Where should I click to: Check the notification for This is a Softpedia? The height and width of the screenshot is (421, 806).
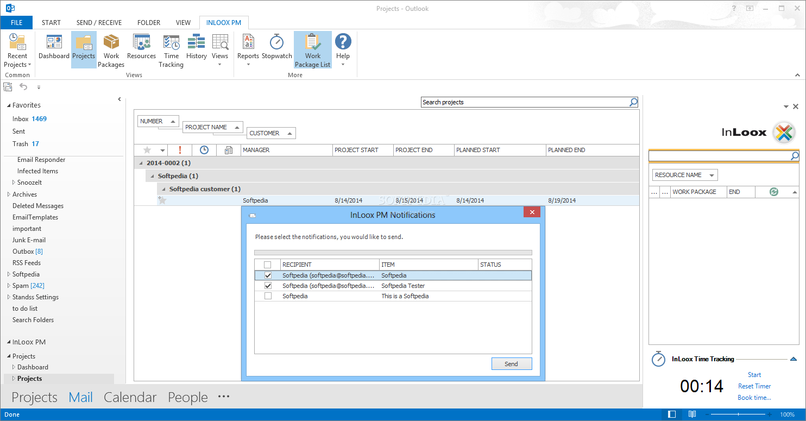[268, 296]
